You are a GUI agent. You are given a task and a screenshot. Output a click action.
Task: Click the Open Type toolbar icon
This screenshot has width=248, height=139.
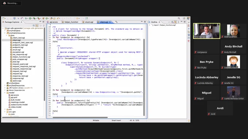(x=51, y=18)
